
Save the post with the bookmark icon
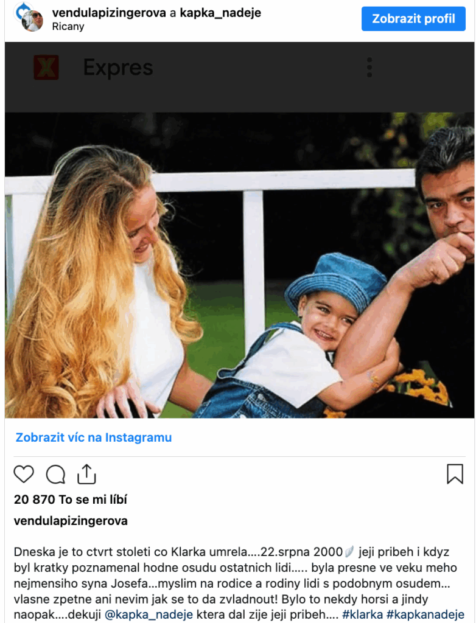click(455, 474)
